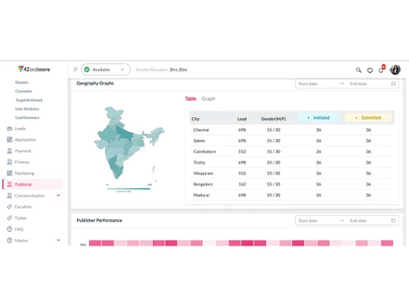Click the Publisher sidebar icon
Screen dimensions: 409x307
pos(10,184)
